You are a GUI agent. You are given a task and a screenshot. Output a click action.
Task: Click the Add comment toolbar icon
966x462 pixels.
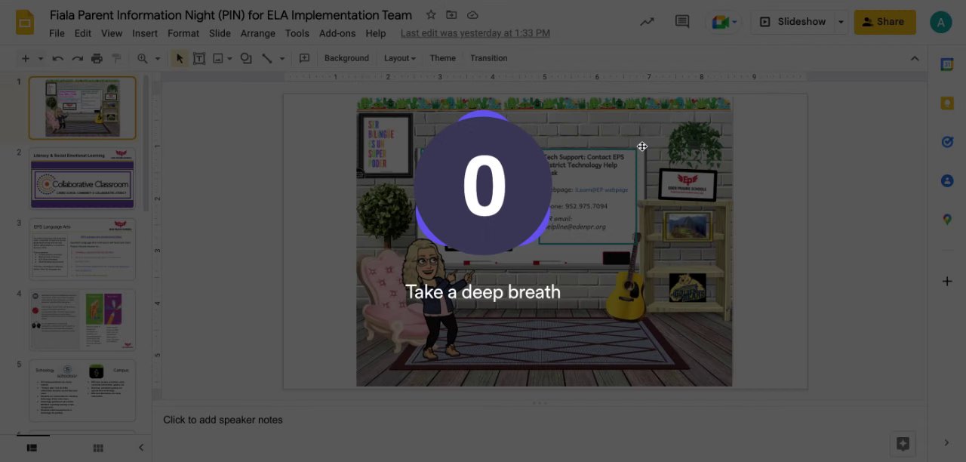(x=305, y=58)
